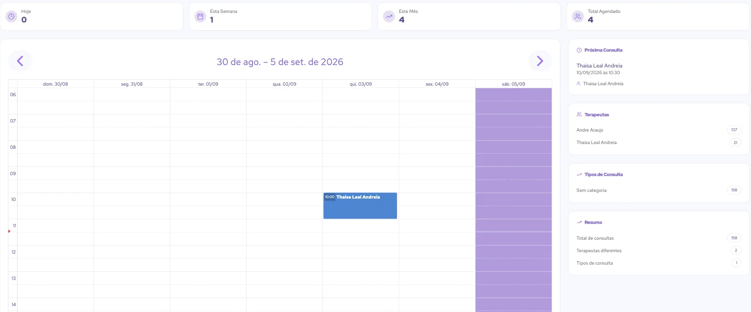Go to next week with right arrow
The width and height of the screenshot is (751, 312).
pos(540,61)
